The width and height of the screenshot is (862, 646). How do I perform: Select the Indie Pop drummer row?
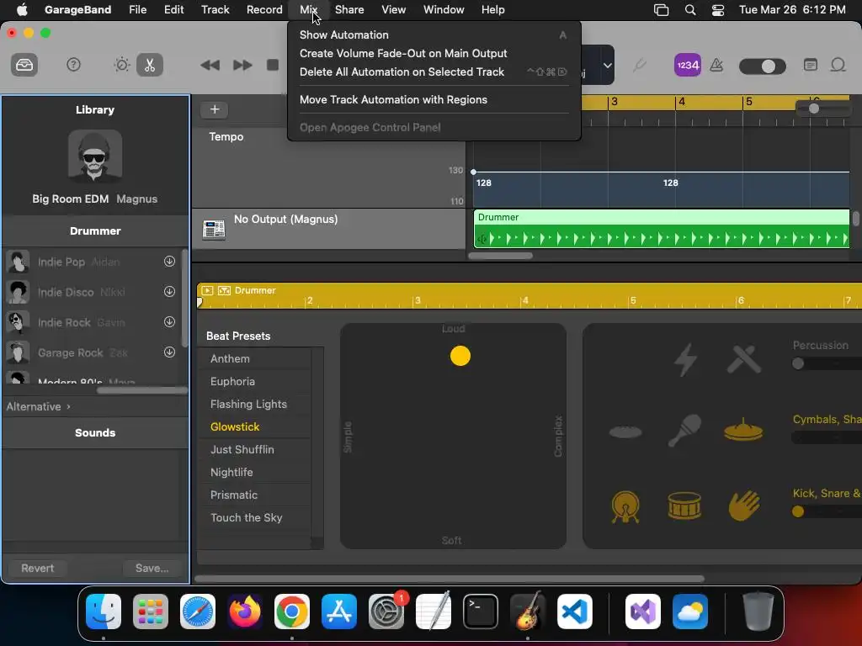click(x=93, y=262)
